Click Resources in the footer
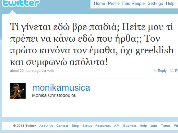 (103, 126)
